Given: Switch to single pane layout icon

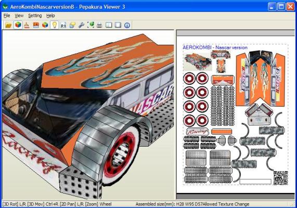Looking at the screenshot, I should 118,25.
